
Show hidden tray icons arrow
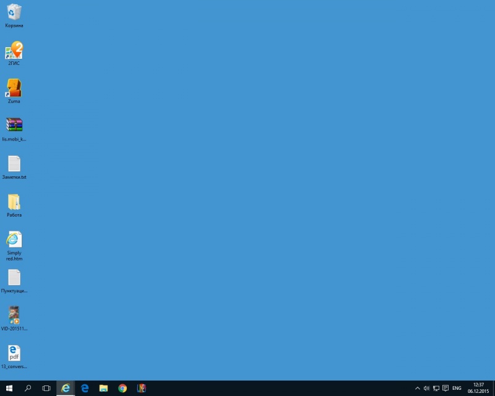pyautogui.click(x=417, y=388)
